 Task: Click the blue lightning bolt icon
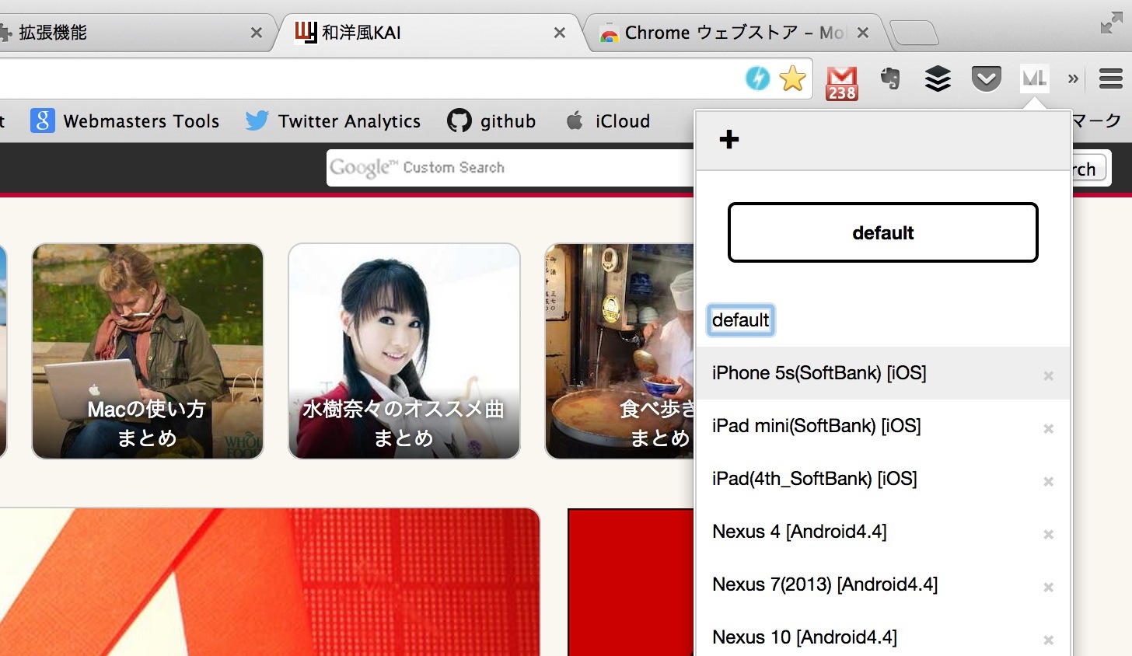click(x=757, y=79)
